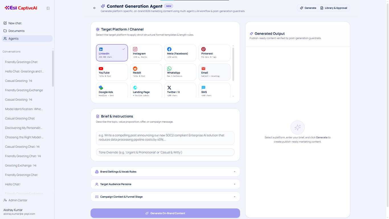Click the Facebook logo icon
The image size is (389, 219).
169,49
